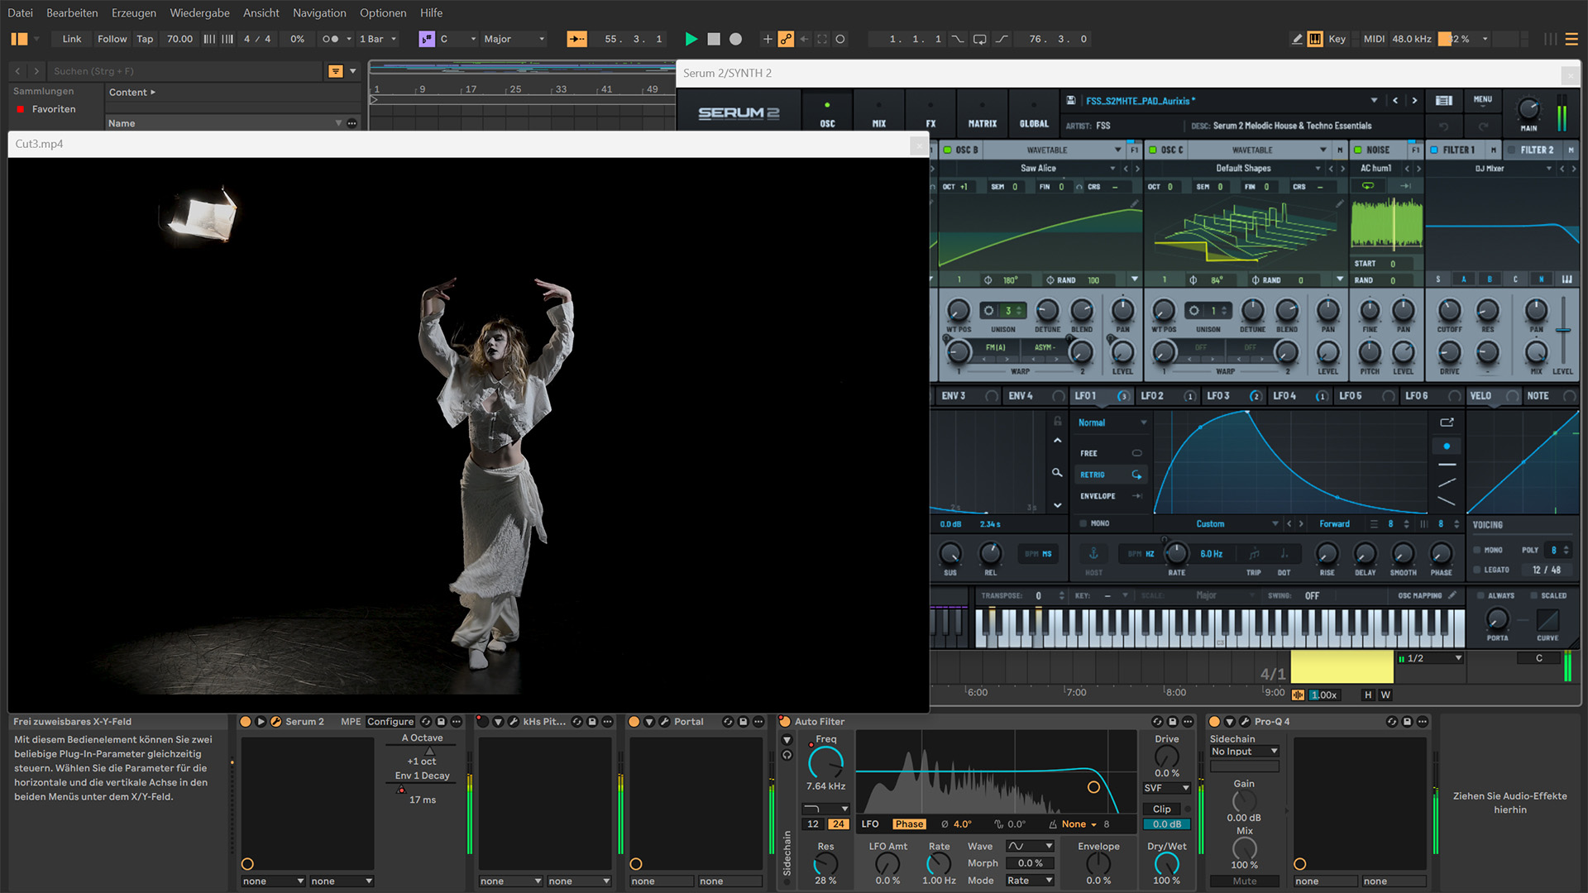The height and width of the screenshot is (893, 1588).
Task: Enable the draw mode pencil icon
Action: coord(1296,39)
